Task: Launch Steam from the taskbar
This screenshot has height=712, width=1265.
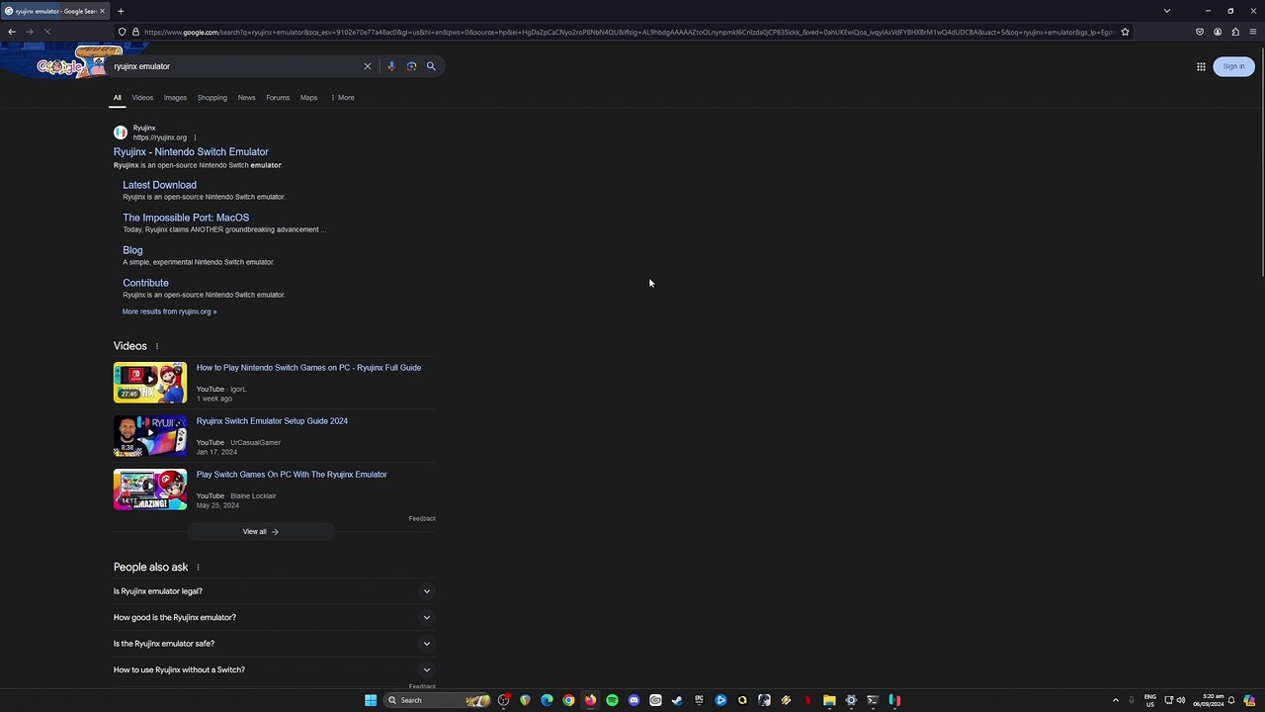Action: coord(677,700)
